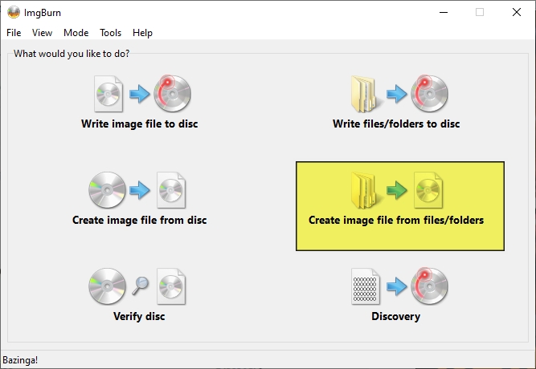Image resolution: width=536 pixels, height=369 pixels.
Task: Click the image file icon in the highlighted Create image option
Action: coord(428,190)
